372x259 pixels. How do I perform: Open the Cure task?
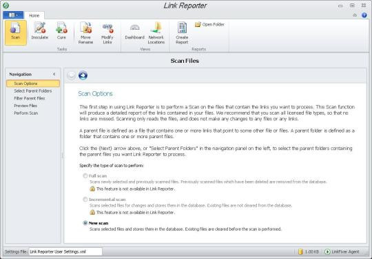pos(61,30)
